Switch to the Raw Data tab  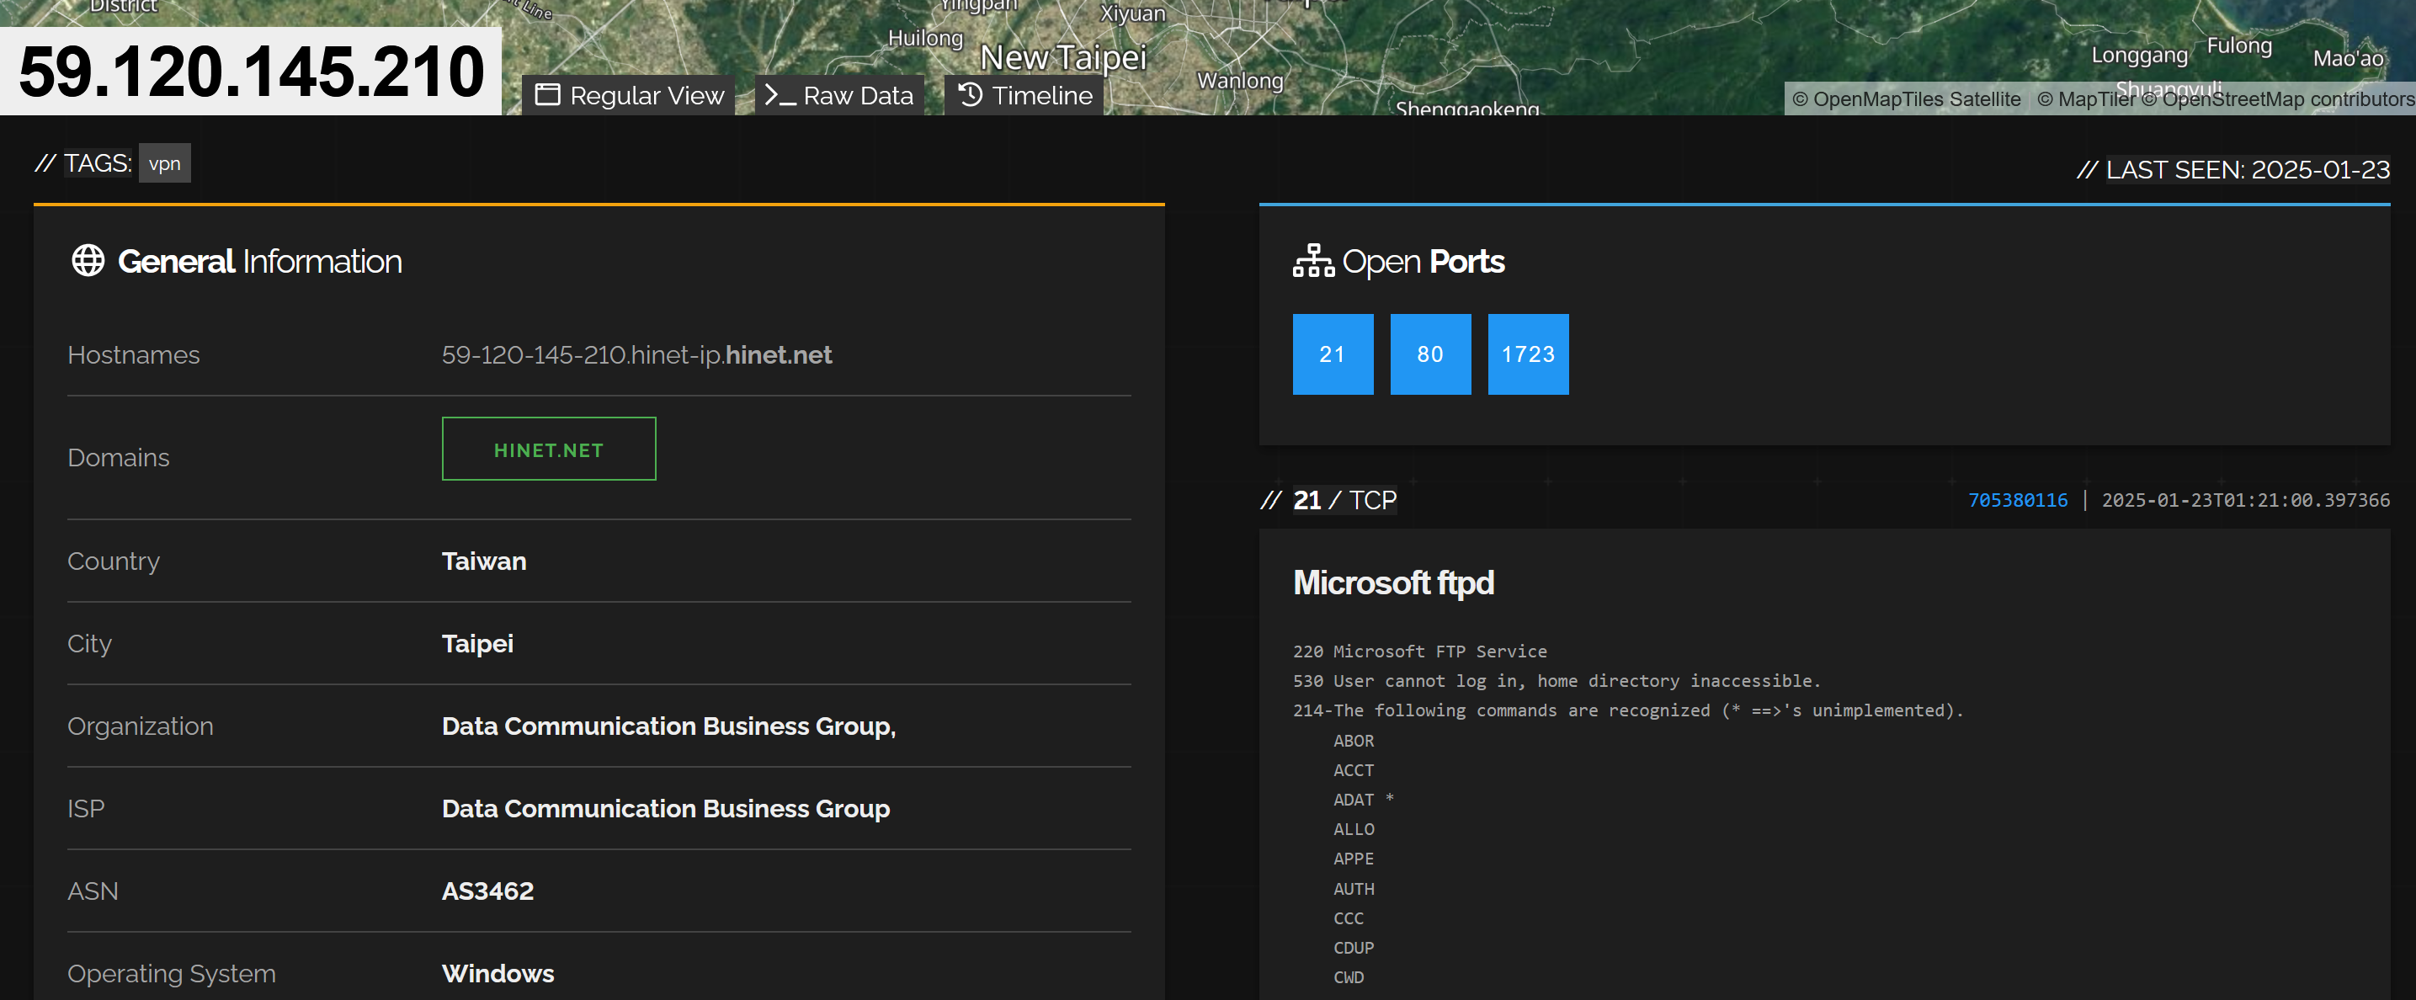839,96
